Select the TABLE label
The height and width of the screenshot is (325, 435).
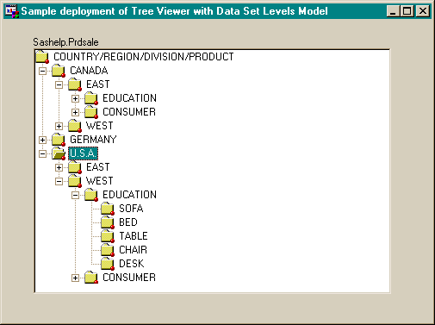click(x=134, y=236)
